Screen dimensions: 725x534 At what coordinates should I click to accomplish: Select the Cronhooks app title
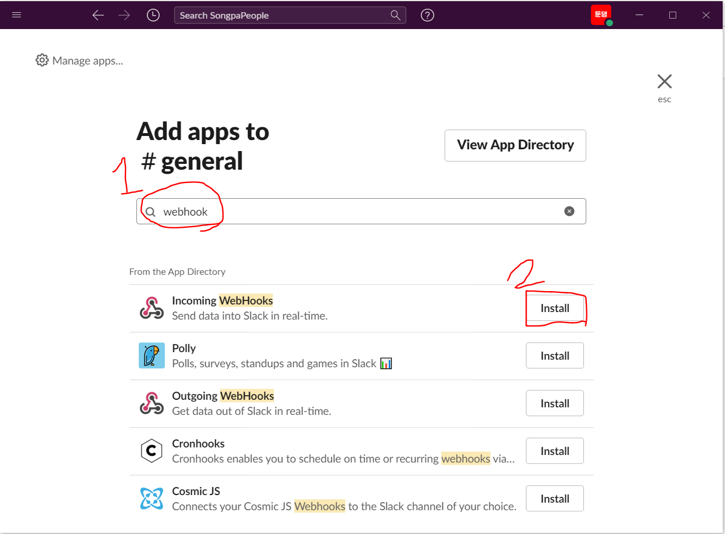(199, 443)
